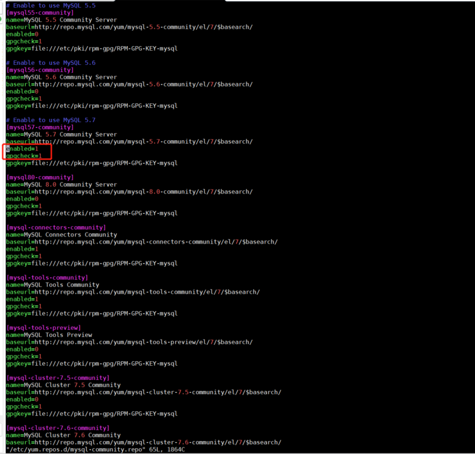The width and height of the screenshot is (475, 454).
Task: Click the "name=MySQL Tools Community" line
Action: [53, 284]
